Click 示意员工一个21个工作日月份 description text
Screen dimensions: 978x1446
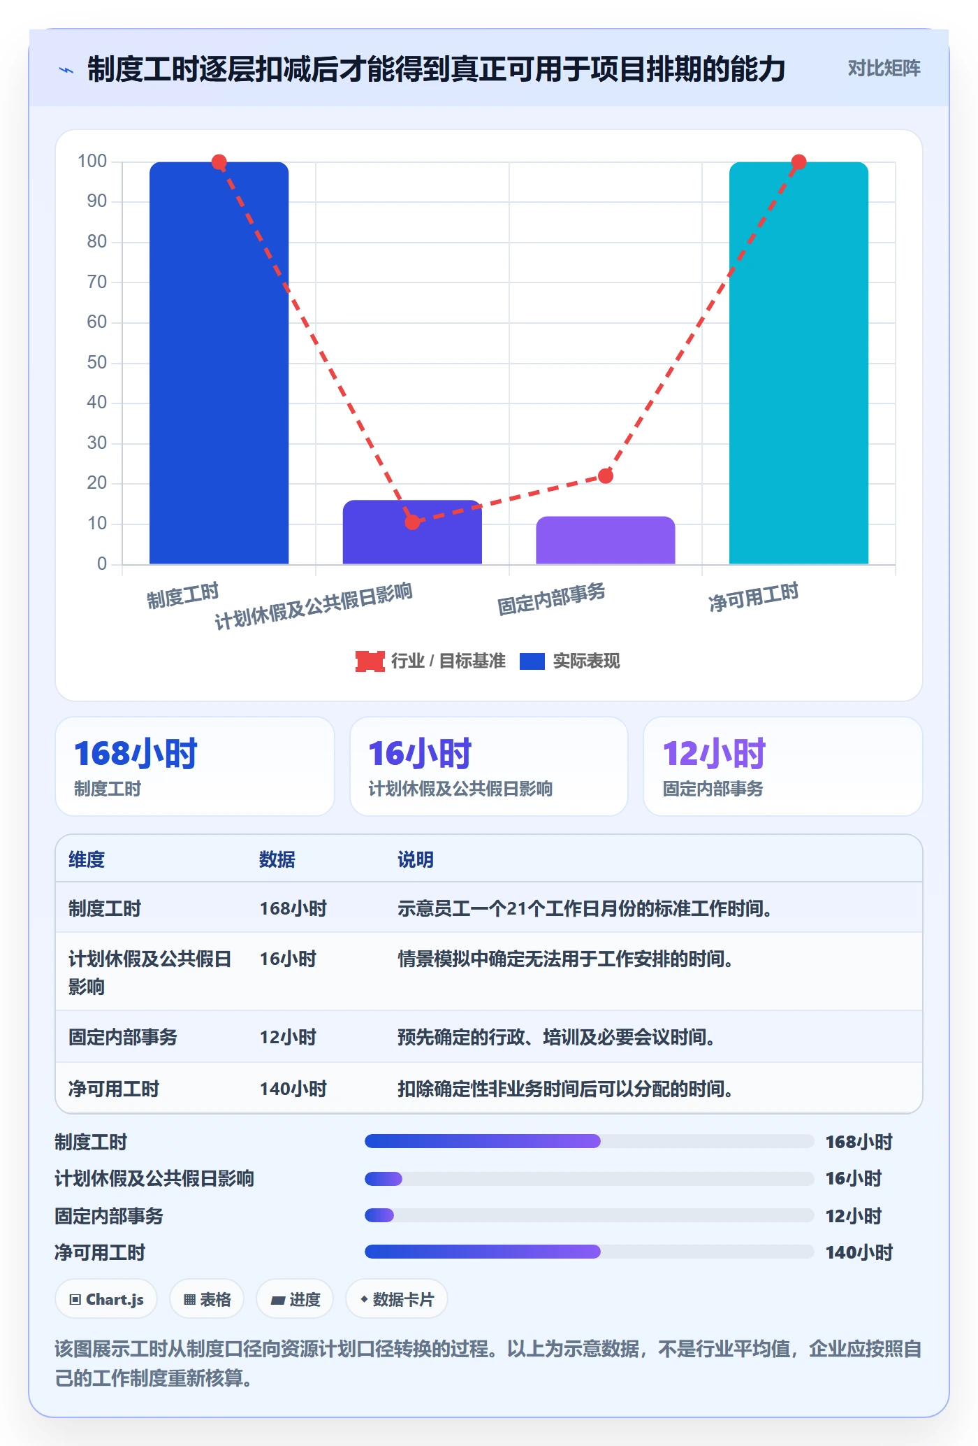[x=585, y=908]
